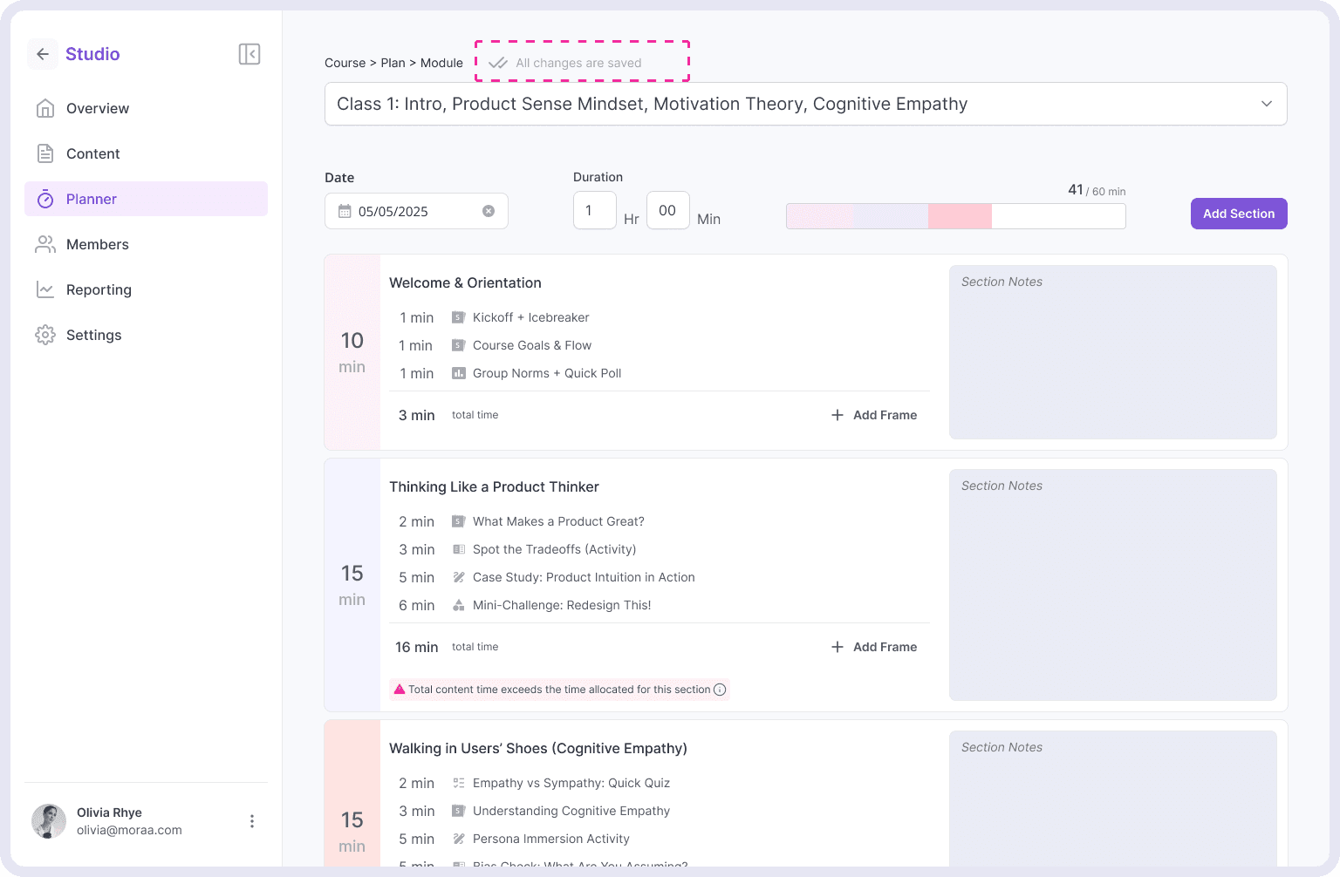Click Olivia Rhye's profile avatar
The image size is (1340, 877).
[49, 821]
